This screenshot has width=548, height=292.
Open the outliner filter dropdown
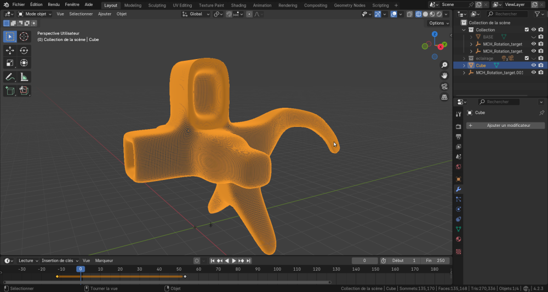pos(539,14)
